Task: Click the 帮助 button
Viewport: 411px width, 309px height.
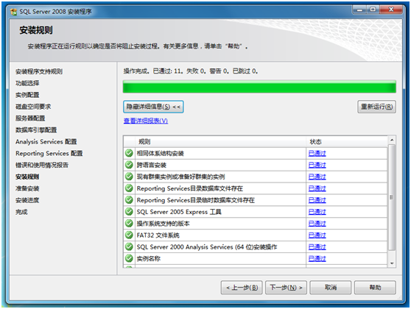Action: (375, 288)
